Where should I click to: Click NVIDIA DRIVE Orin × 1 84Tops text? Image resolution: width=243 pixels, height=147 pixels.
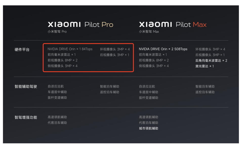(x=70, y=49)
